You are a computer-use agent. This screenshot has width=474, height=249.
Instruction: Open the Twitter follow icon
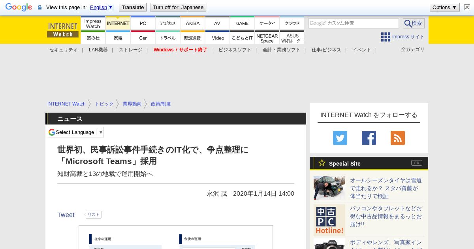click(340, 138)
